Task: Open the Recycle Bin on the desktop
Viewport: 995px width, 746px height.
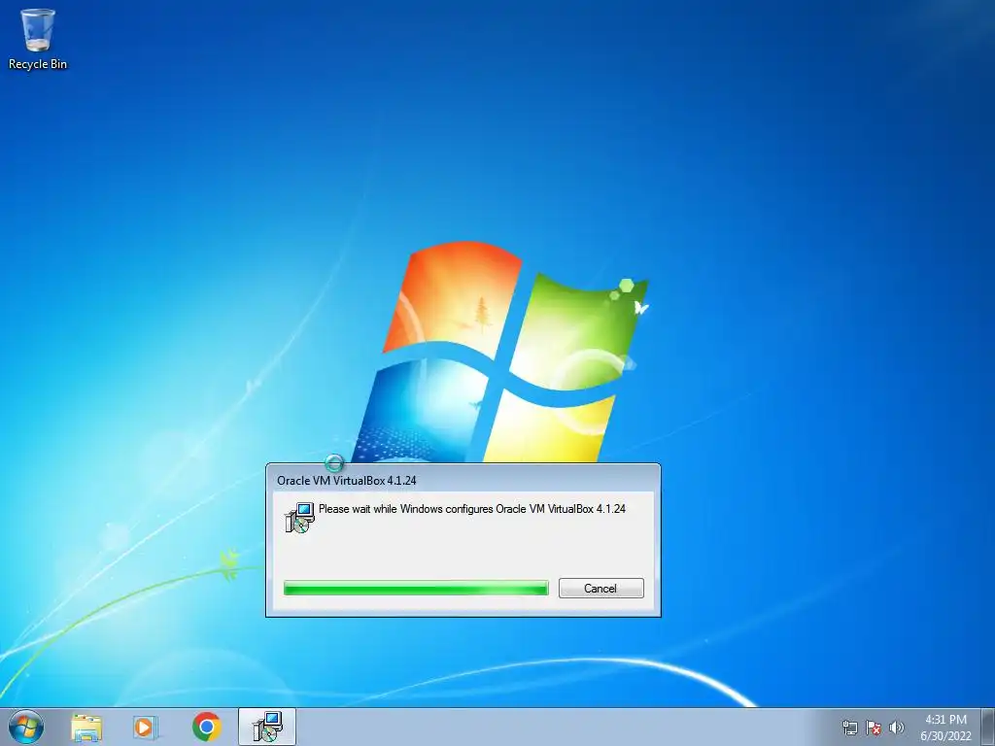Action: click(38, 39)
